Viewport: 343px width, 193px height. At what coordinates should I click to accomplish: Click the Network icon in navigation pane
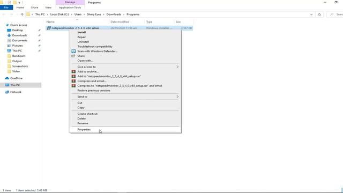click(x=7, y=92)
